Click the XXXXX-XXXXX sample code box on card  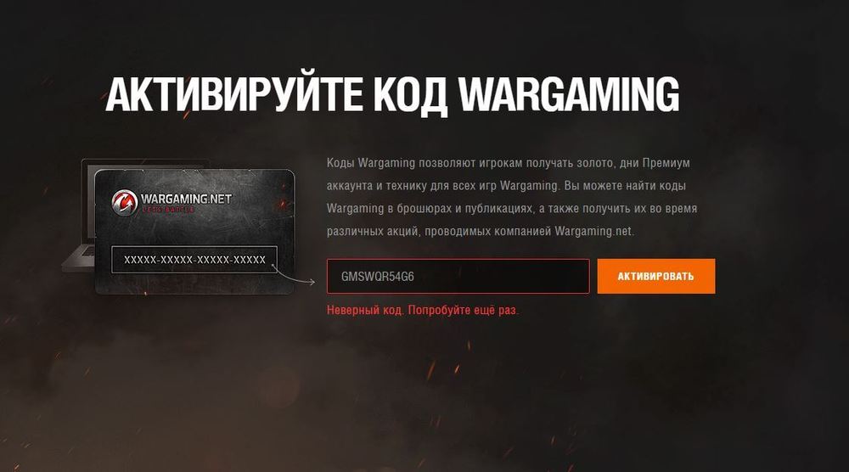click(194, 260)
